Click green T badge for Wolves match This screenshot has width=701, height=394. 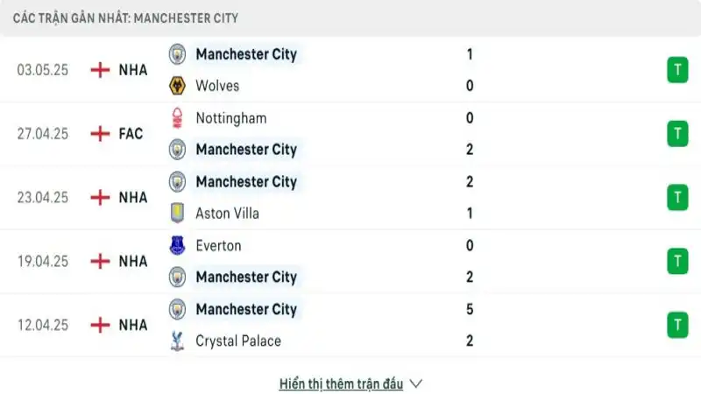pos(676,70)
